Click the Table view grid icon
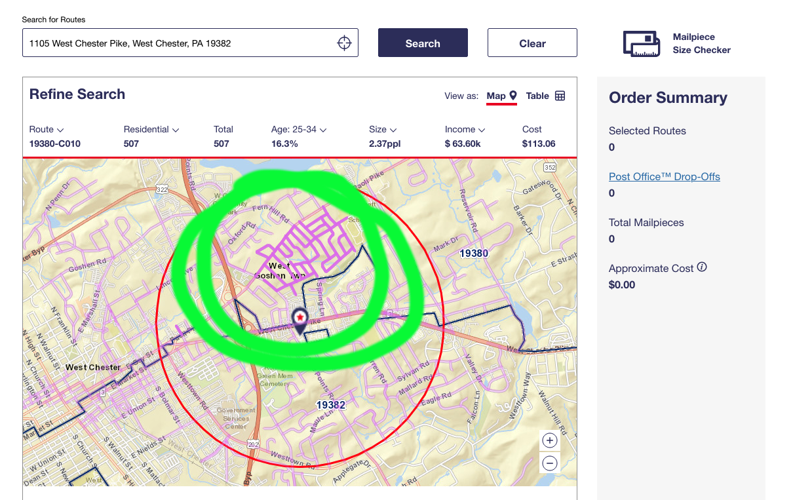This screenshot has width=793, height=500. [x=560, y=96]
